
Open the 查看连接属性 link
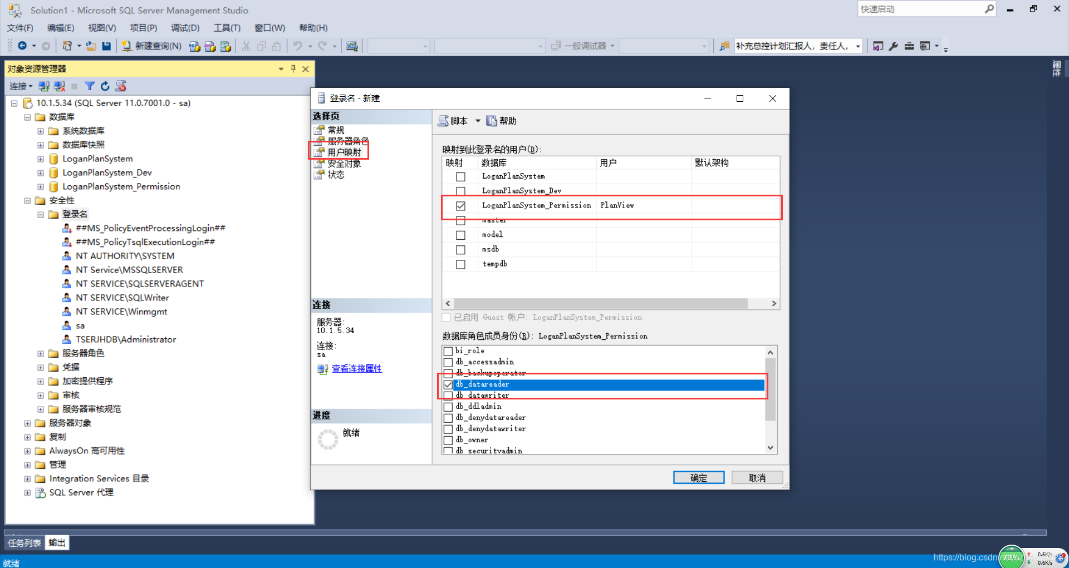click(357, 368)
